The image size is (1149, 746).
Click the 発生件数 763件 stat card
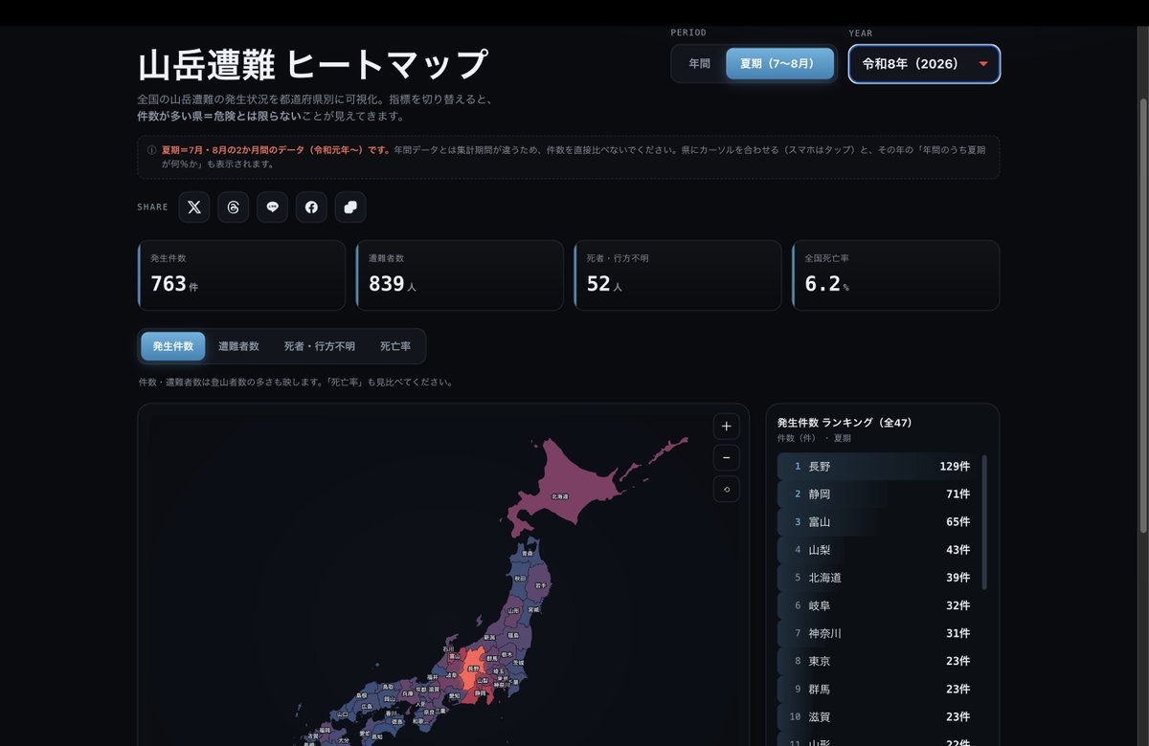pos(241,275)
